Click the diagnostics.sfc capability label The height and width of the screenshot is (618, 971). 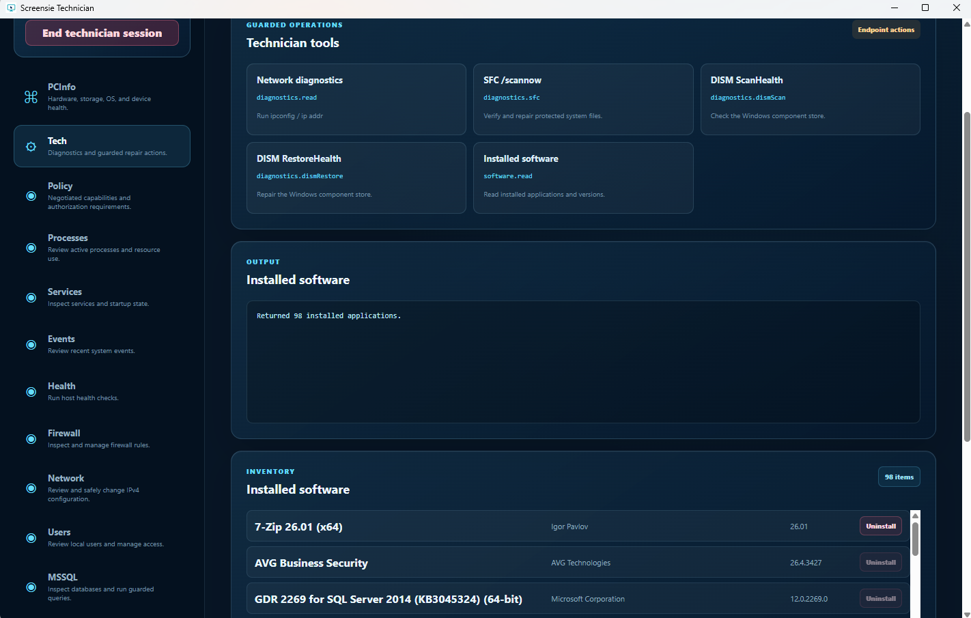point(511,98)
